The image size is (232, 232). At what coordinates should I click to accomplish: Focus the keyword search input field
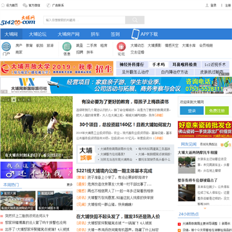click(84, 20)
